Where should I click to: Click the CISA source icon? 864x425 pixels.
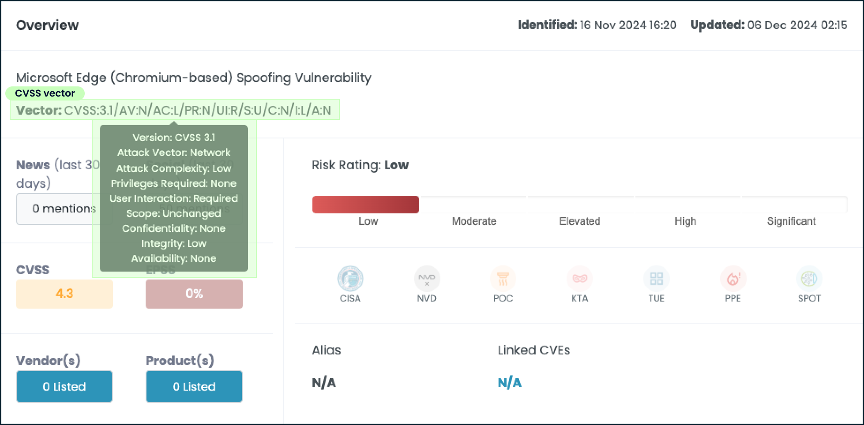tap(350, 279)
